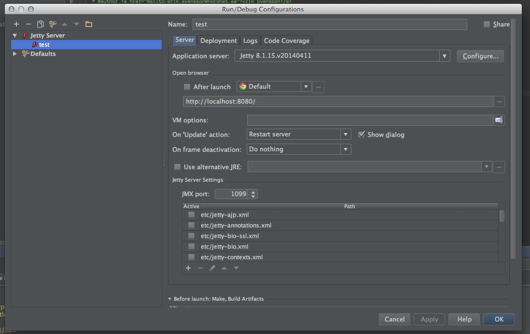Click the dialog's vertical scrollbar
The width and height of the screenshot is (530, 334).
coord(513,139)
